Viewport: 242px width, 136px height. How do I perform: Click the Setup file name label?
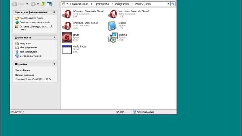tap(76, 34)
